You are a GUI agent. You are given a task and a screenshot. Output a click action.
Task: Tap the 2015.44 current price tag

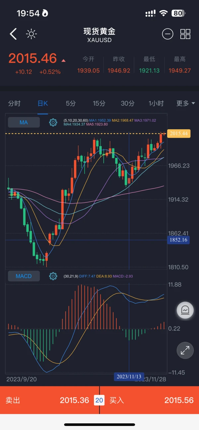(179, 134)
